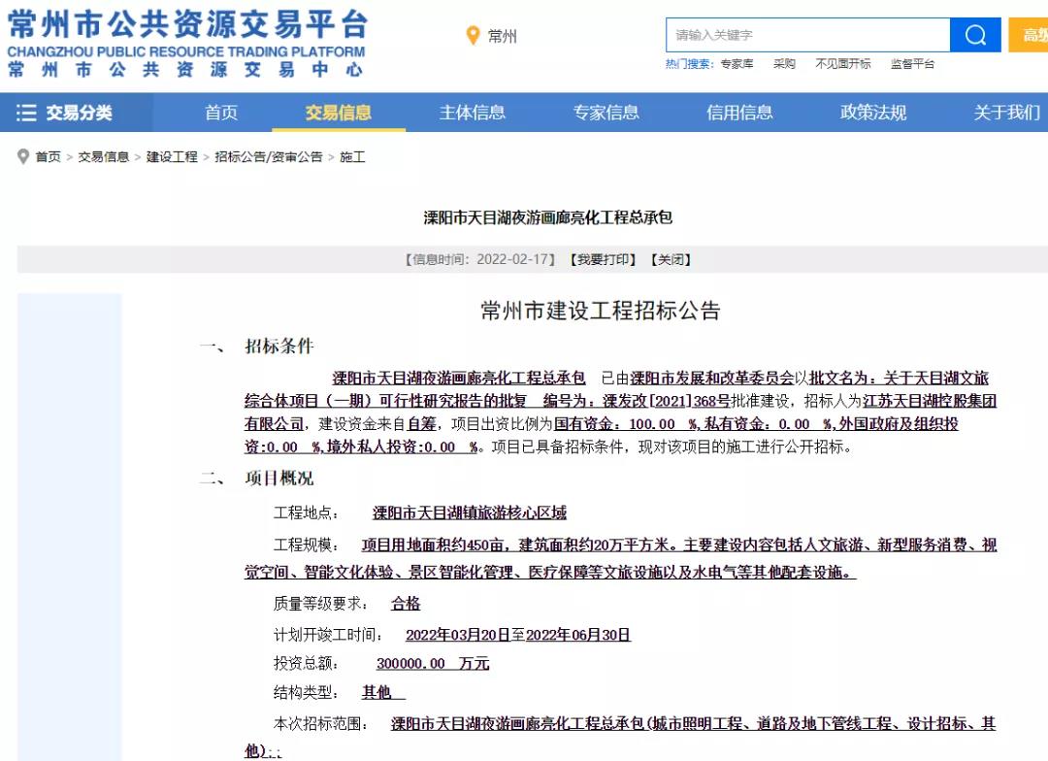Open the 主体信息 navigation tab
Viewport: 1048px width, 761px height.
pos(472,113)
